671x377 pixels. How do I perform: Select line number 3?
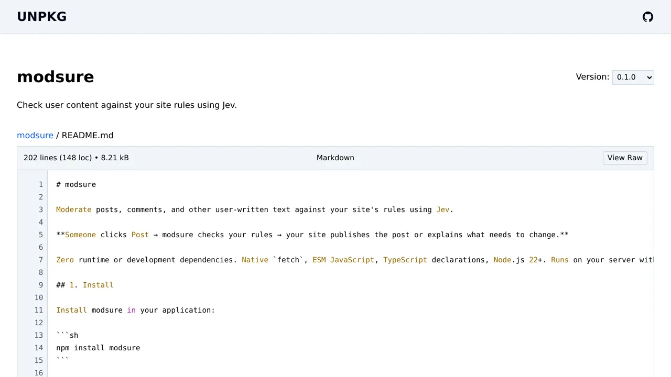click(41, 209)
